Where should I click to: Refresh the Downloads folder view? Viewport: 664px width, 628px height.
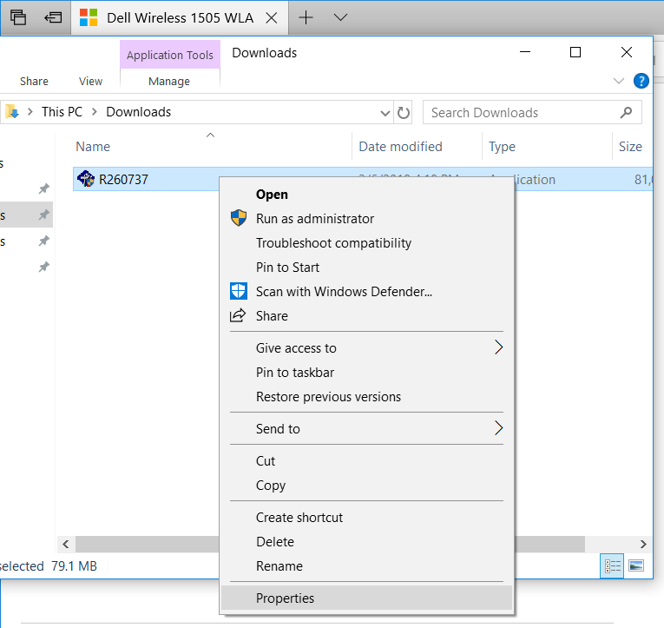coord(404,113)
